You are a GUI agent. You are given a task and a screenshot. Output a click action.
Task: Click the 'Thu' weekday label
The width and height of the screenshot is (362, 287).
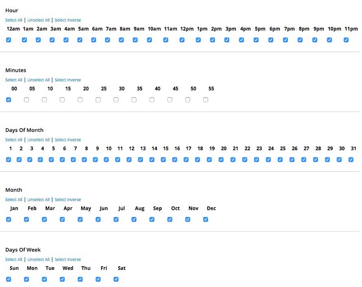pos(86,268)
